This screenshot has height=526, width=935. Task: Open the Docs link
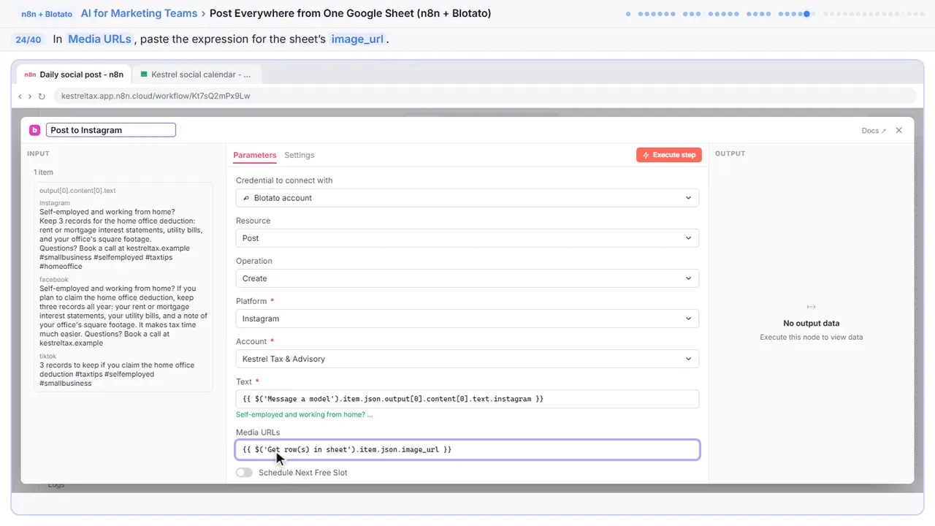(x=874, y=131)
